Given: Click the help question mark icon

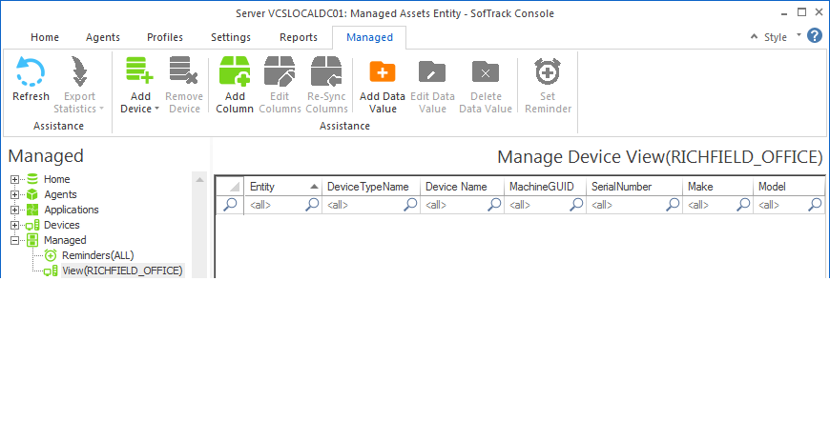Looking at the screenshot, I should click(x=814, y=36).
